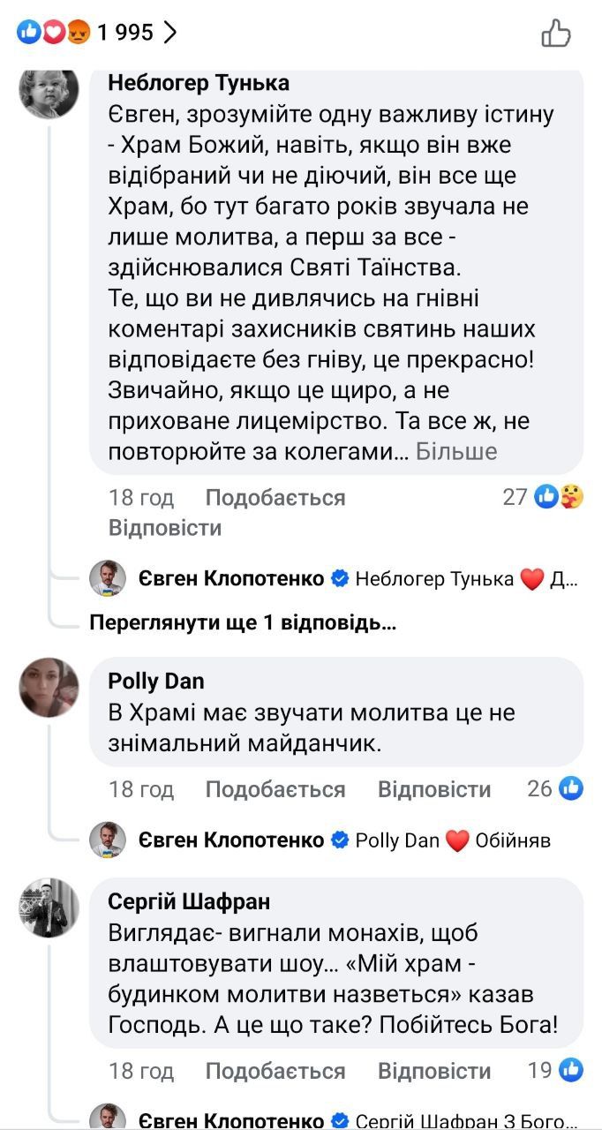602x1130 pixels.
Task: Reply to Неблогер Тунька's comment via Відповісти
Action: click(x=165, y=528)
